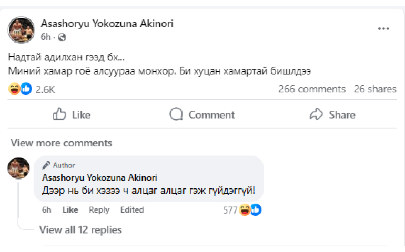Click the Share arrow icon

(x=316, y=114)
